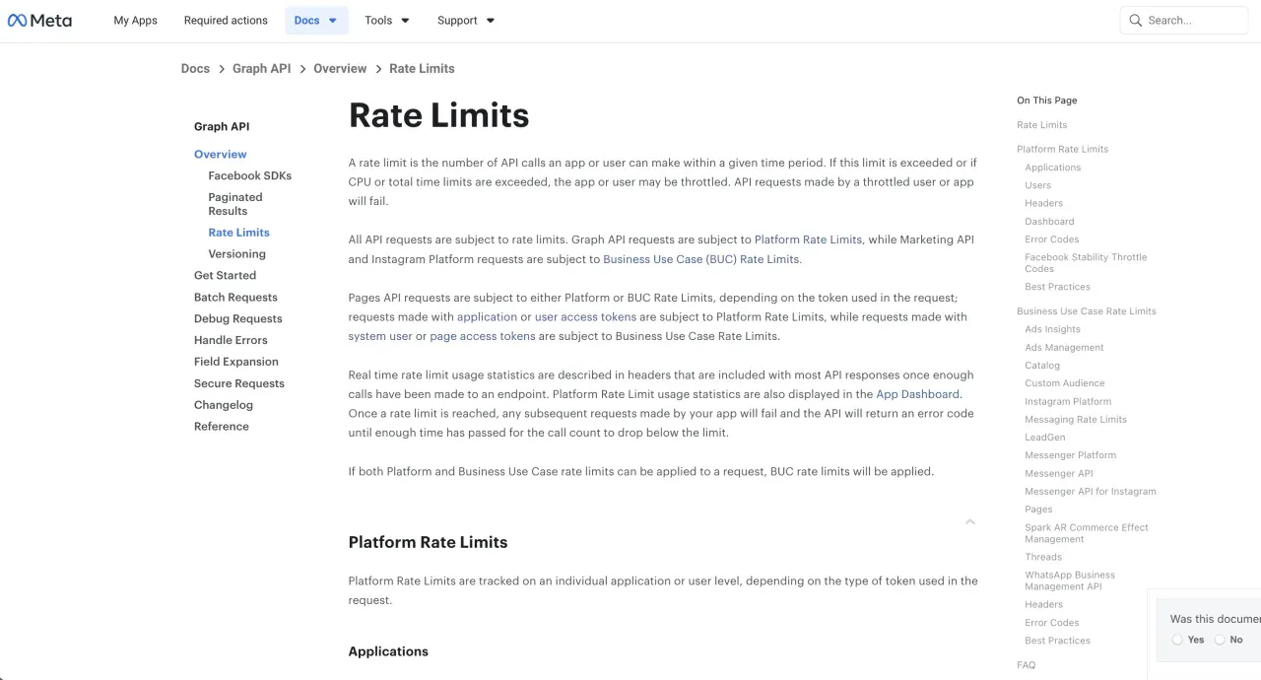Open Changelog in sidebar
This screenshot has height=680, width=1261.
[224, 405]
